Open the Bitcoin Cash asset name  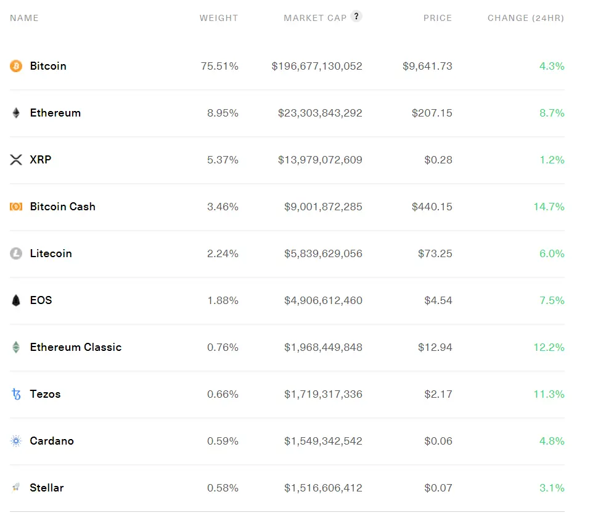62,207
